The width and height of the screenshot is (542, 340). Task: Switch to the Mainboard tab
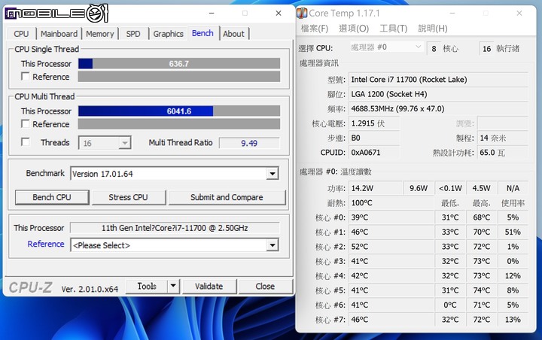click(x=59, y=34)
